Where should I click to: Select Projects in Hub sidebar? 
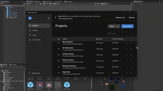coord(39,26)
